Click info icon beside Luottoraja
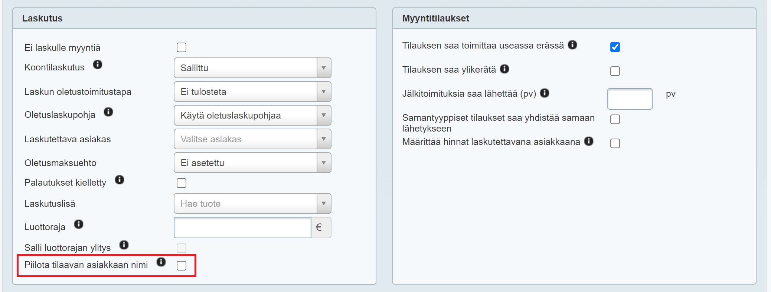Viewport: 771px width, 292px height. [79, 224]
